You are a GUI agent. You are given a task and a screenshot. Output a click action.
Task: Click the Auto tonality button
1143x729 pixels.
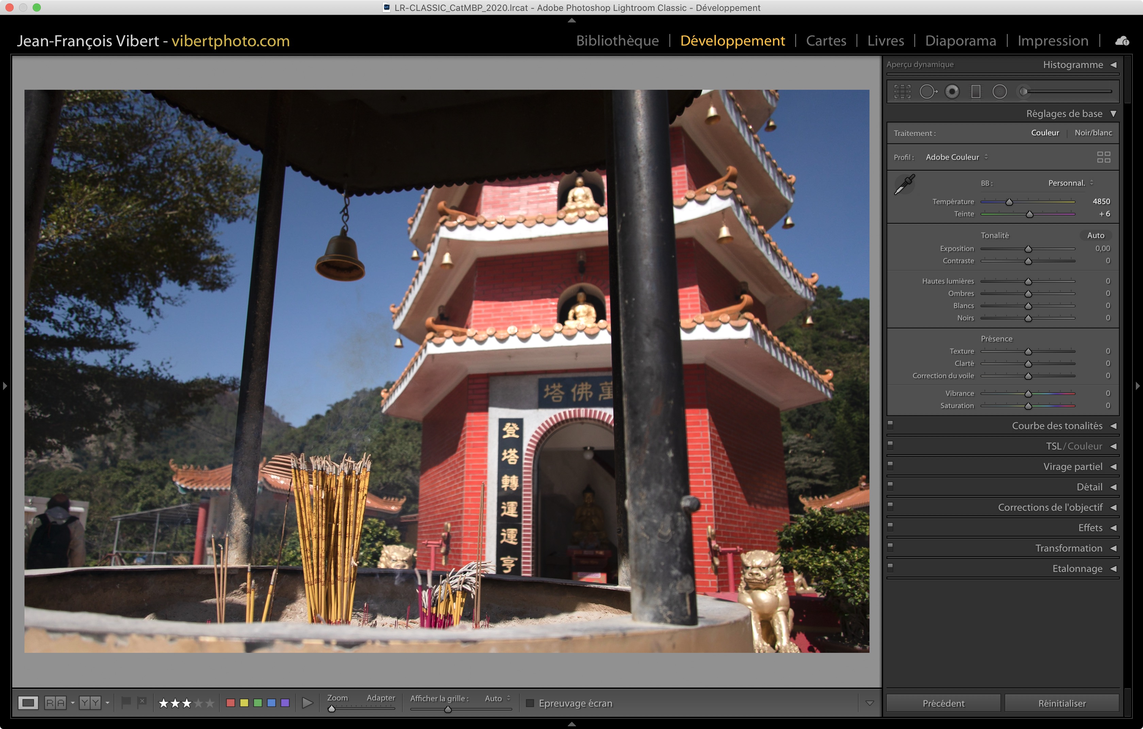pyautogui.click(x=1095, y=235)
